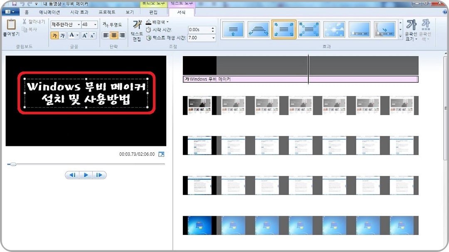Expand the effects gallery with the More arrow
This screenshot has height=252, width=449.
[400, 36]
